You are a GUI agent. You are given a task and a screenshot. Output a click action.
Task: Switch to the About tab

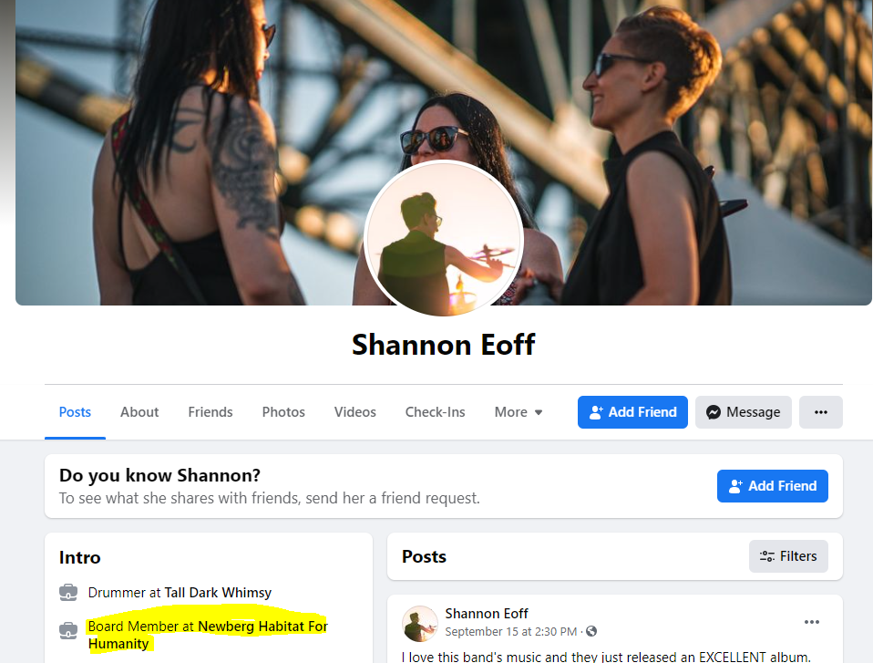[139, 412]
